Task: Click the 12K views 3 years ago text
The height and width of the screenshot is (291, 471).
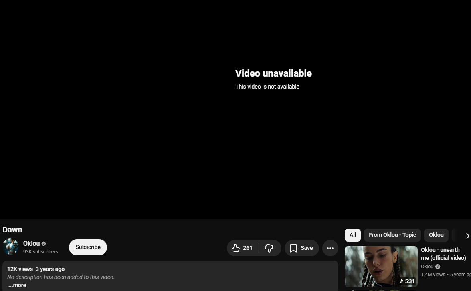Action: click(x=36, y=269)
